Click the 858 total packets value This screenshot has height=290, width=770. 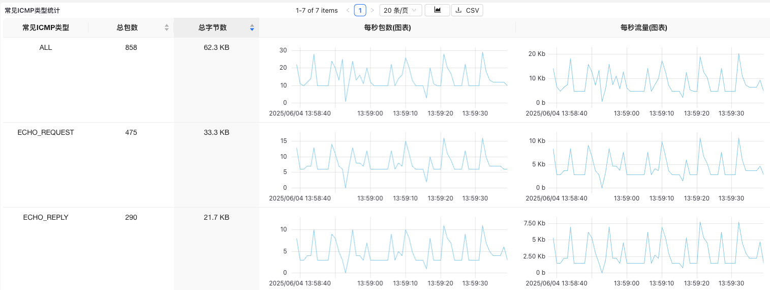(x=131, y=47)
